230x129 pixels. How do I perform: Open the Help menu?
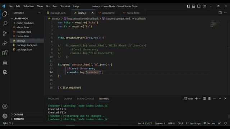[x=76, y=6]
